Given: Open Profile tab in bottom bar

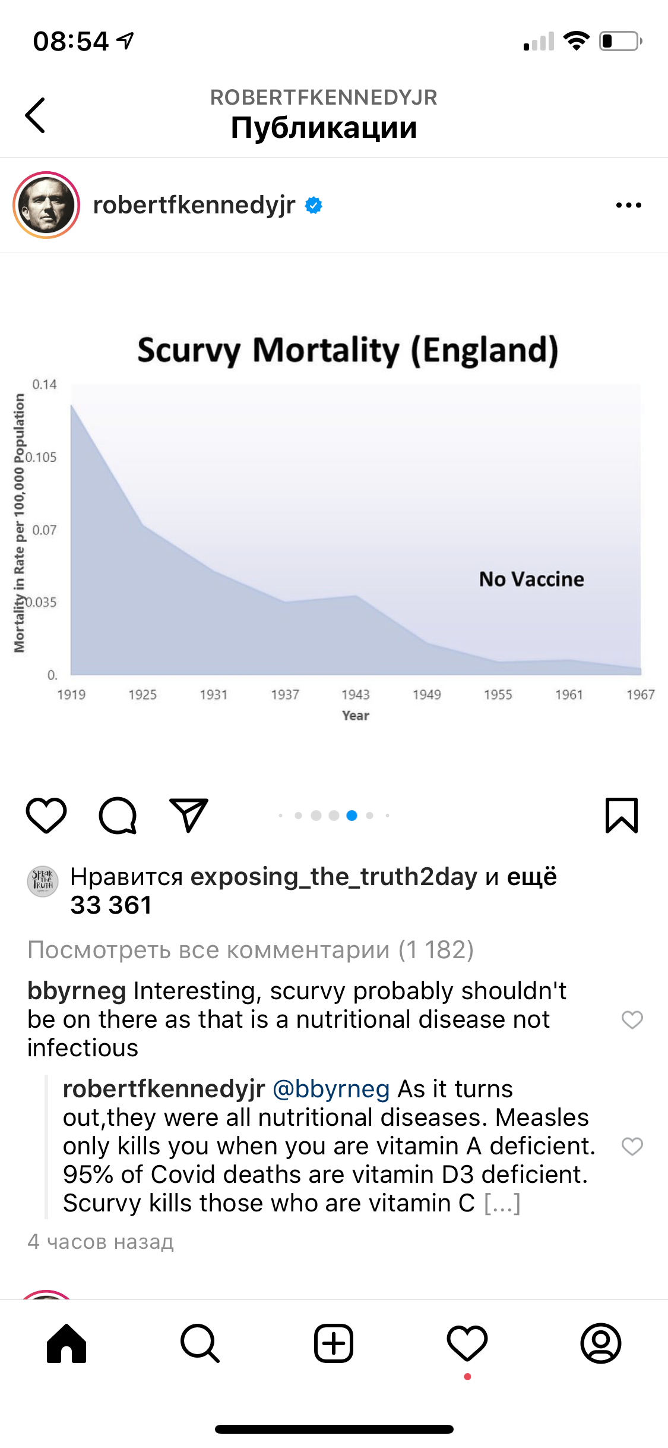Looking at the screenshot, I should [x=601, y=1343].
